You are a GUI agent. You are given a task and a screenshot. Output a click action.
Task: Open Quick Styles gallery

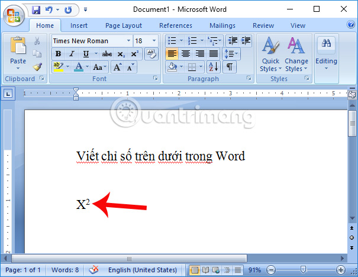tap(271, 54)
